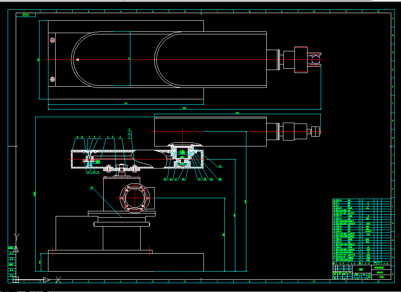Viewport: 401px width, 292px height.
Task: Select part balloon number 16
Action: click(171, 179)
